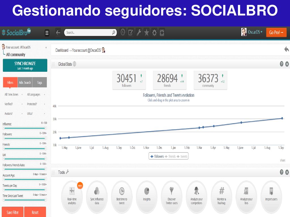Open Analyze your lists tool

click(x=246, y=197)
